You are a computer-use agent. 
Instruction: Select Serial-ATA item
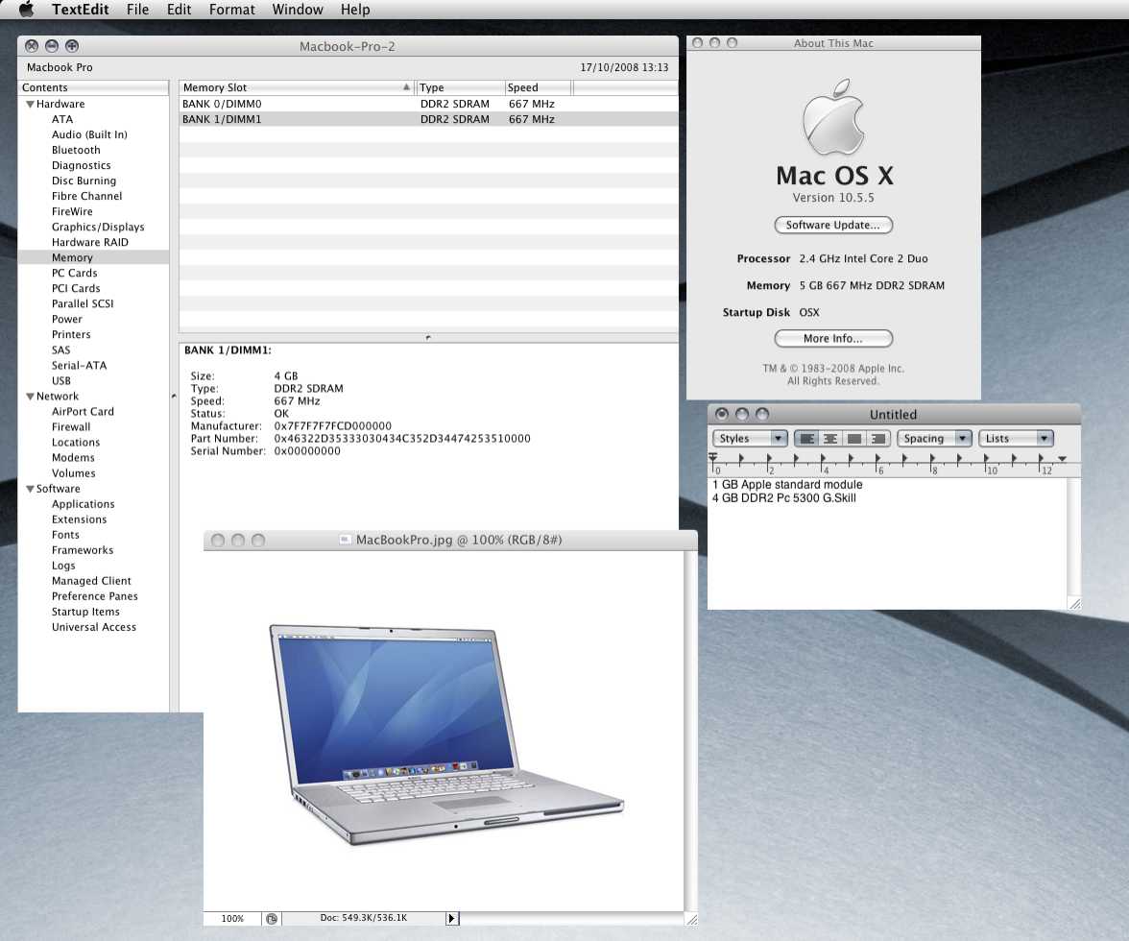pyautogui.click(x=79, y=365)
